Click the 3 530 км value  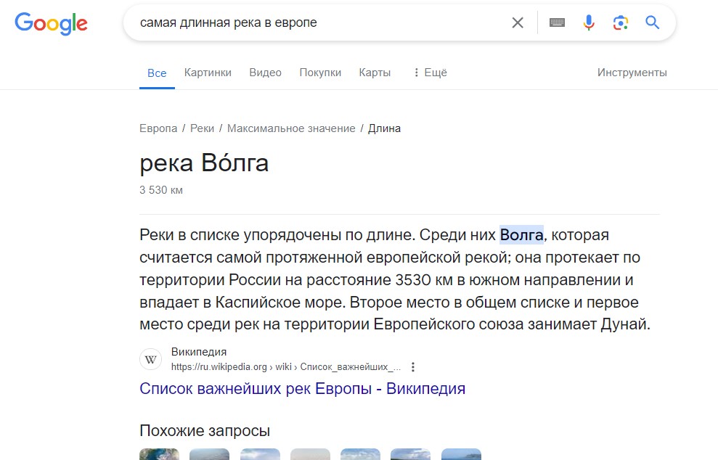(160, 190)
